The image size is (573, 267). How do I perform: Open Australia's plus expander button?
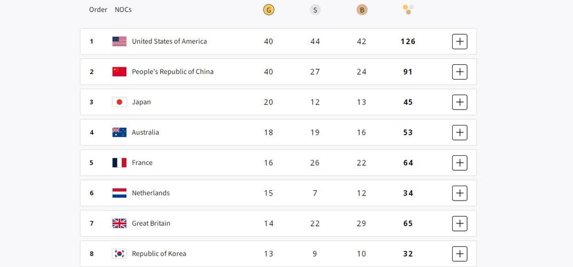pyautogui.click(x=460, y=132)
